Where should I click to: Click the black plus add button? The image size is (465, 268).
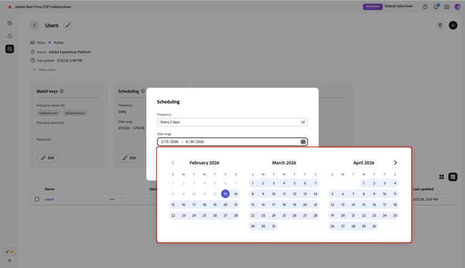click(x=453, y=25)
